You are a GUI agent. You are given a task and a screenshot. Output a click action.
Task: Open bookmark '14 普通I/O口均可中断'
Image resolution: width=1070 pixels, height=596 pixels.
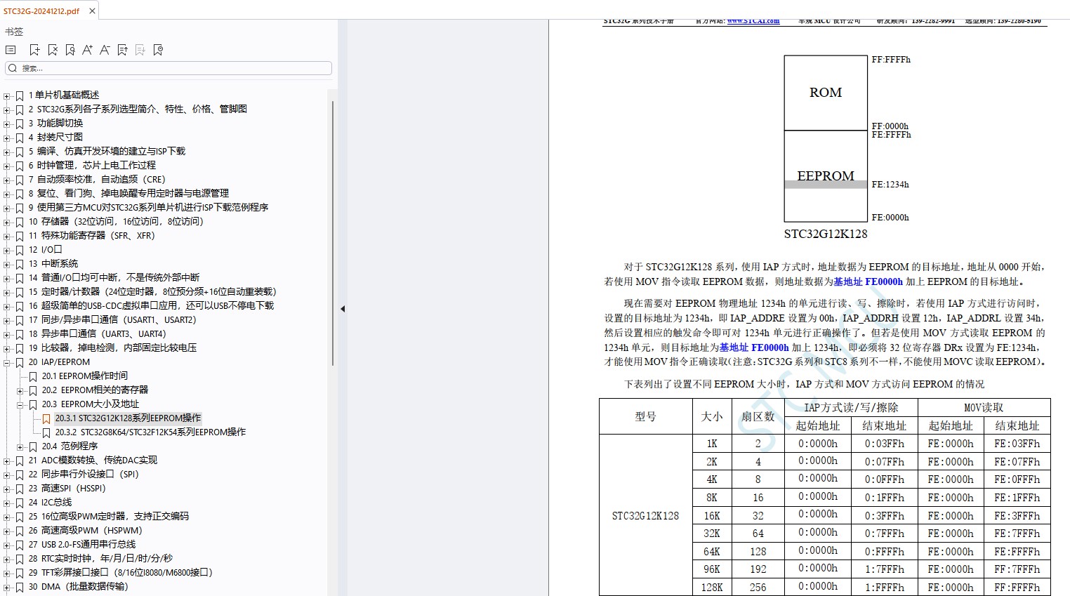point(114,277)
